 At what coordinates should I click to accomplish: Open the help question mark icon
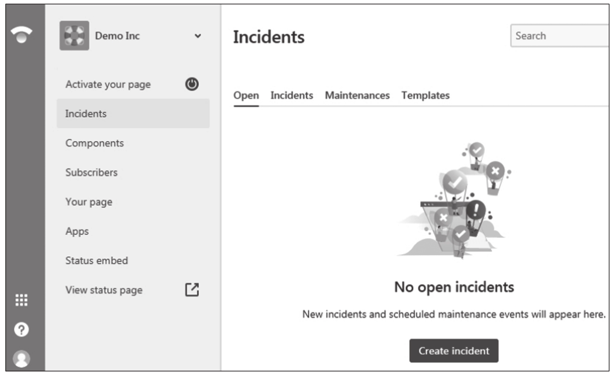tap(21, 330)
